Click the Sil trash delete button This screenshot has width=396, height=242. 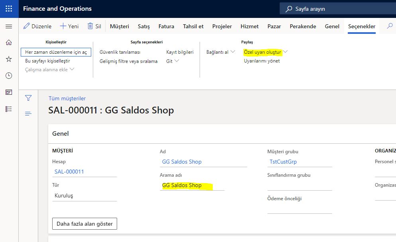point(94,26)
